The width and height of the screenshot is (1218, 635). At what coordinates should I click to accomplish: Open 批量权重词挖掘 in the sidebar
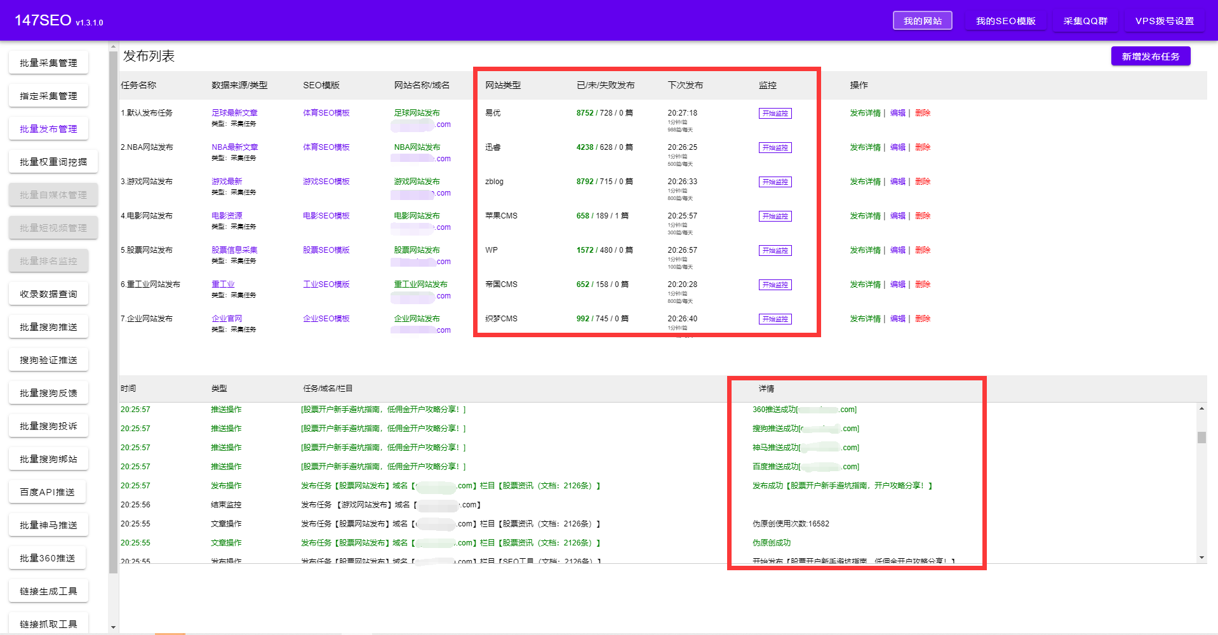coord(53,162)
